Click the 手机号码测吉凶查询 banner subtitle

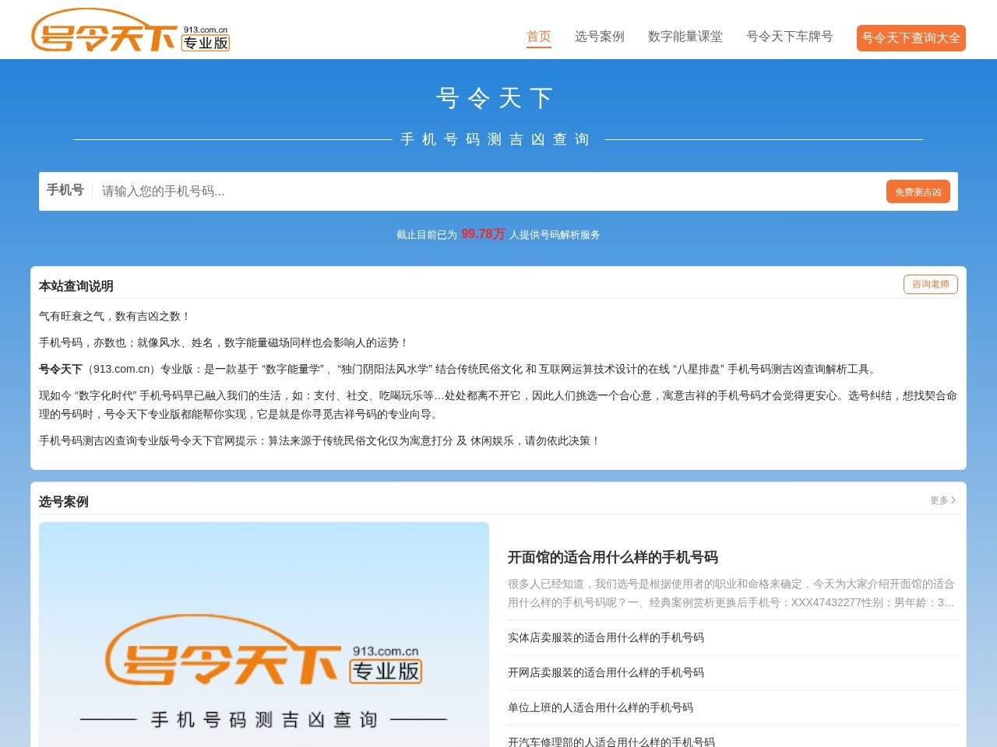tap(495, 139)
